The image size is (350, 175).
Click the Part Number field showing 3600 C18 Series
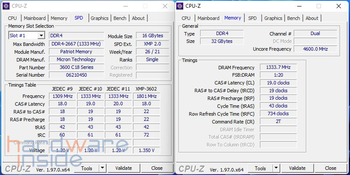point(76,67)
